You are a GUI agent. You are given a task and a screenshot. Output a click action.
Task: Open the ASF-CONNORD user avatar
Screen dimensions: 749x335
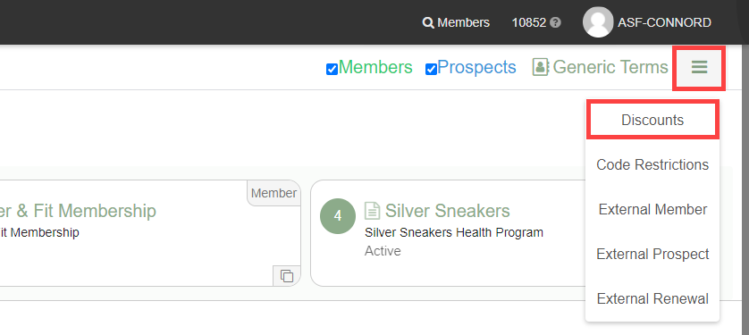coord(598,22)
